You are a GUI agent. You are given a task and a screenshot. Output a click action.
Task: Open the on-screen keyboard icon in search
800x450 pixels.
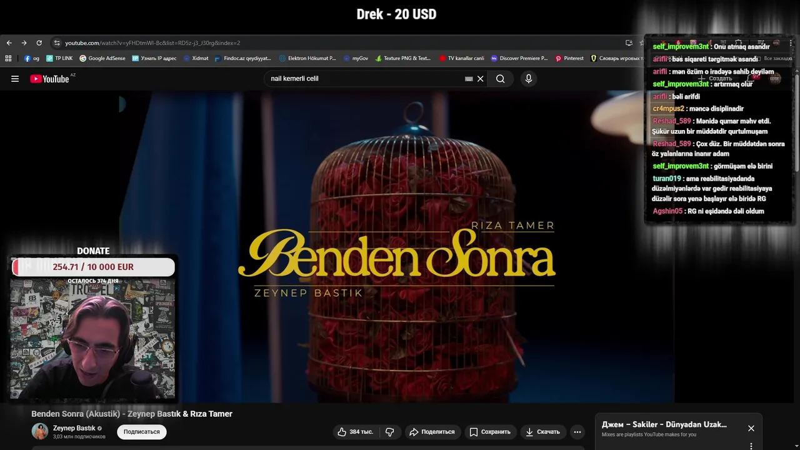click(469, 79)
